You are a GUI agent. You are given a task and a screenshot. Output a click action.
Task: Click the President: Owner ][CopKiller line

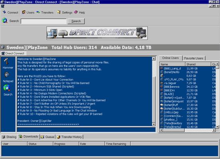click(x=34, y=121)
